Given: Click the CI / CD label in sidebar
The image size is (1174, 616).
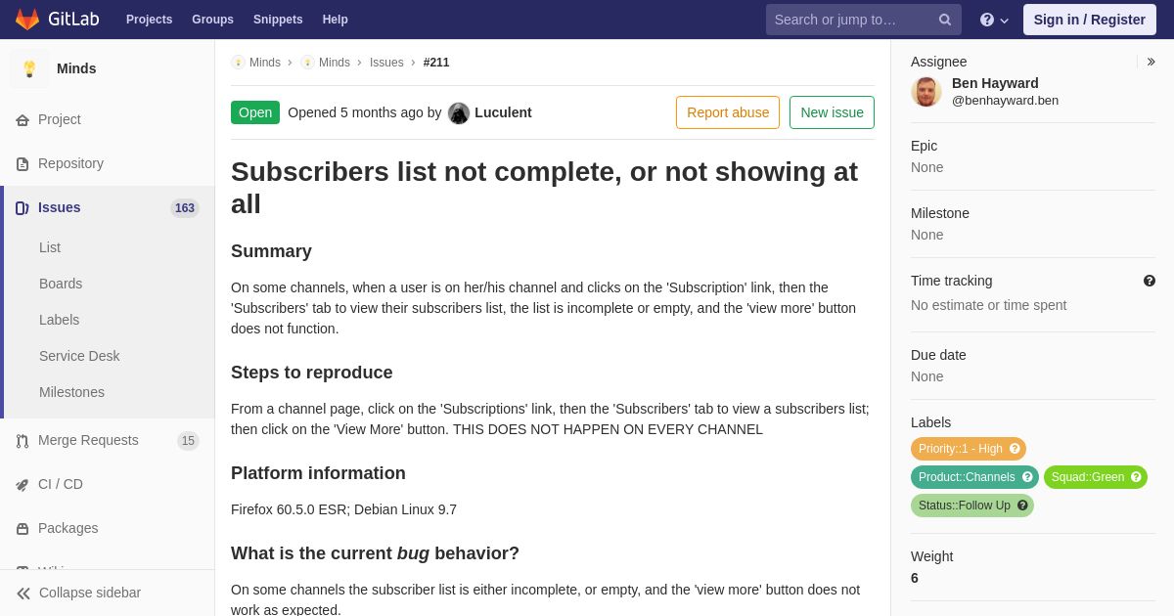Looking at the screenshot, I should [61, 484].
